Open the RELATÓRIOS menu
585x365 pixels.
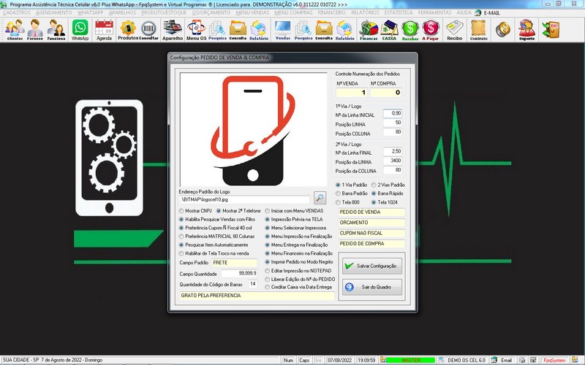click(x=365, y=12)
